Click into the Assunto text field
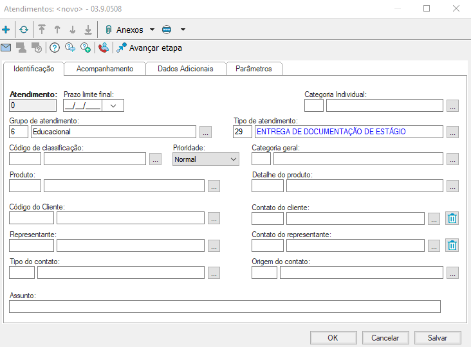Viewport: 471px width, 347px height. click(x=225, y=307)
